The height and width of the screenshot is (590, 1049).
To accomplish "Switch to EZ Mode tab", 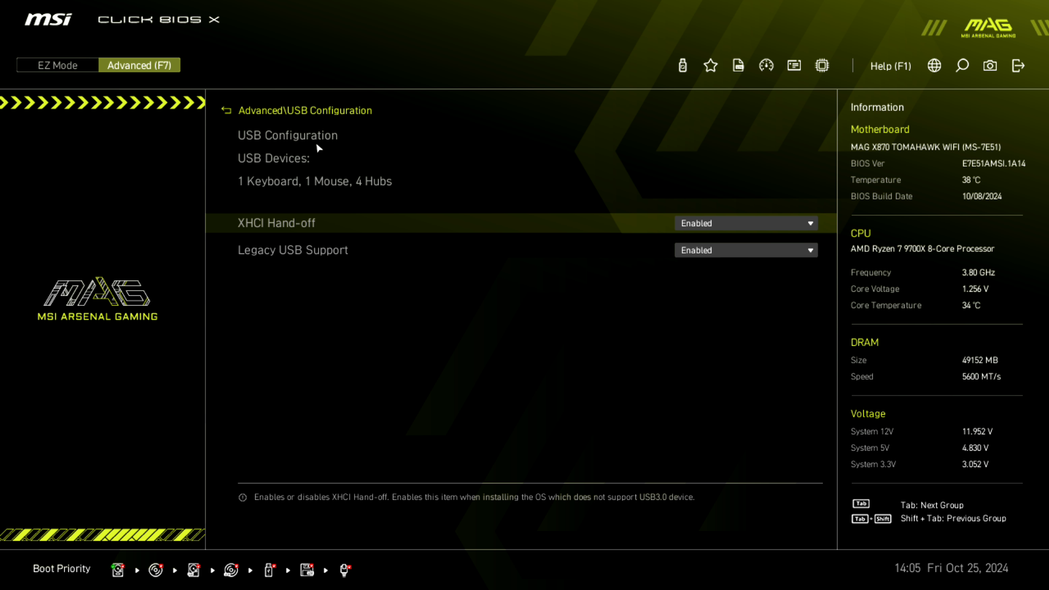I will (57, 65).
